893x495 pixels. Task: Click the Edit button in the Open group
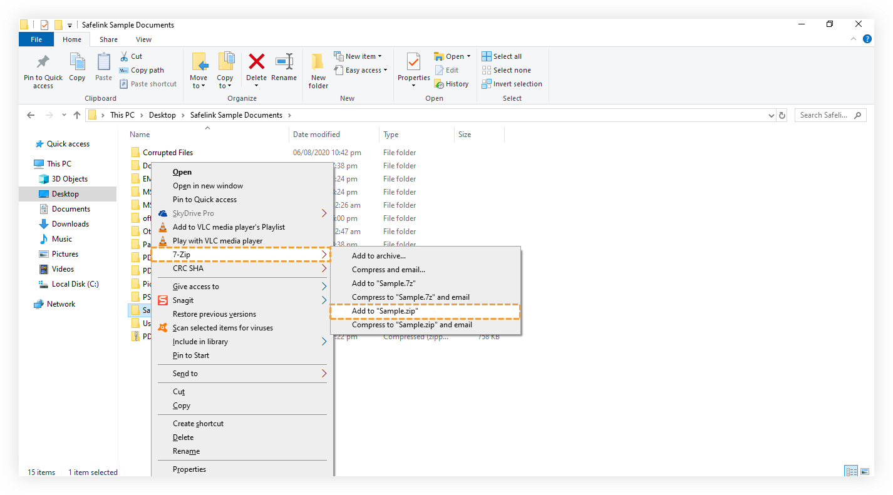point(449,69)
